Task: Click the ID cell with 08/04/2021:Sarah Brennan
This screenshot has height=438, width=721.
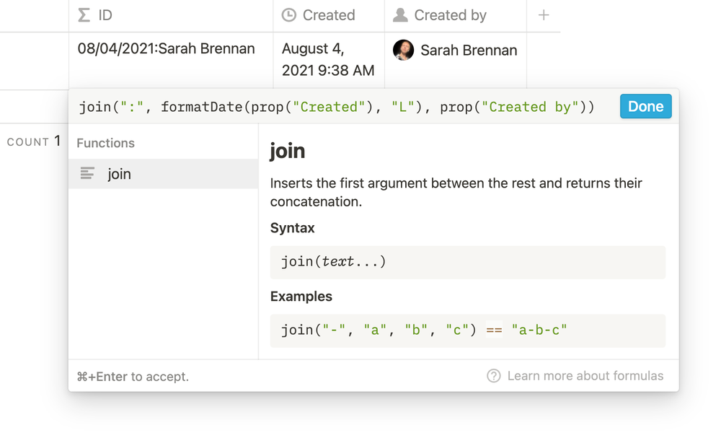Action: pos(167,49)
